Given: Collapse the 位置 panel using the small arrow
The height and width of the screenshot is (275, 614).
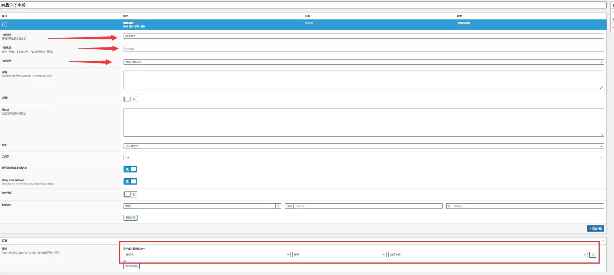Looking at the screenshot, I should pos(603,240).
